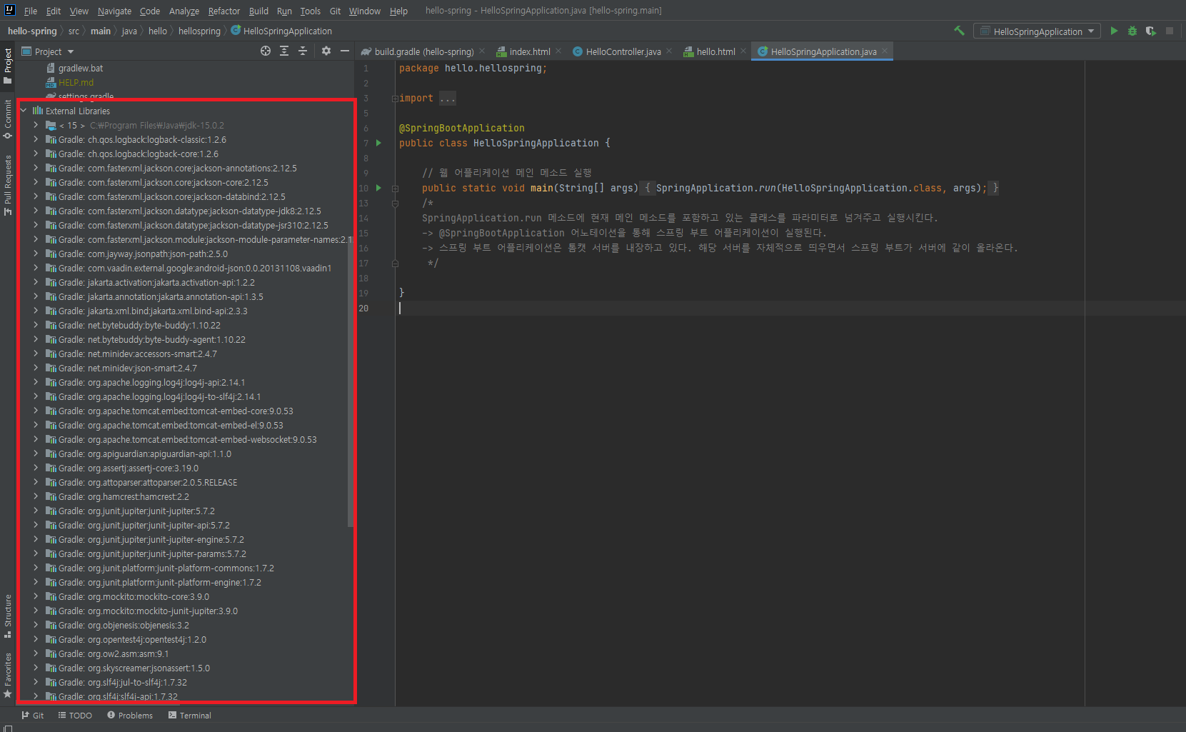1186x732 pixels.
Task: Open the Window menu
Action: point(365,11)
